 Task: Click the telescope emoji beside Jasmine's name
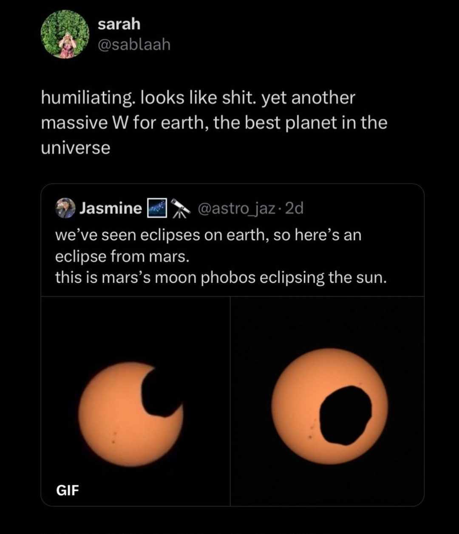tap(181, 208)
